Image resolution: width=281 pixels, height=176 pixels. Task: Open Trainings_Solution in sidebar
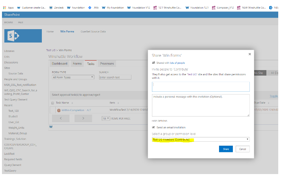point(15,139)
